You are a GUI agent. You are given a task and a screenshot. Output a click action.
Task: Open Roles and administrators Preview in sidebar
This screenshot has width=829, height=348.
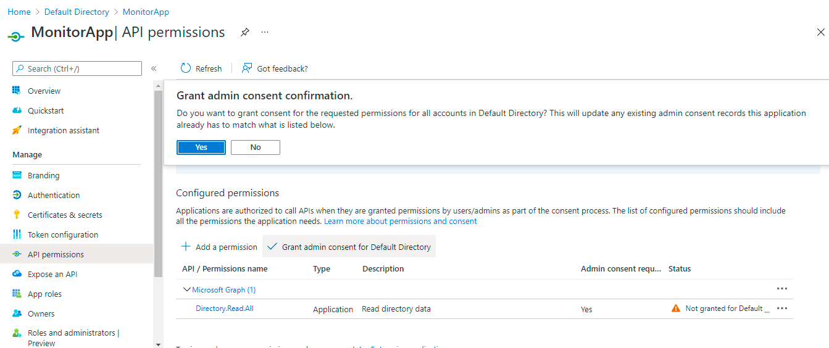point(73,338)
